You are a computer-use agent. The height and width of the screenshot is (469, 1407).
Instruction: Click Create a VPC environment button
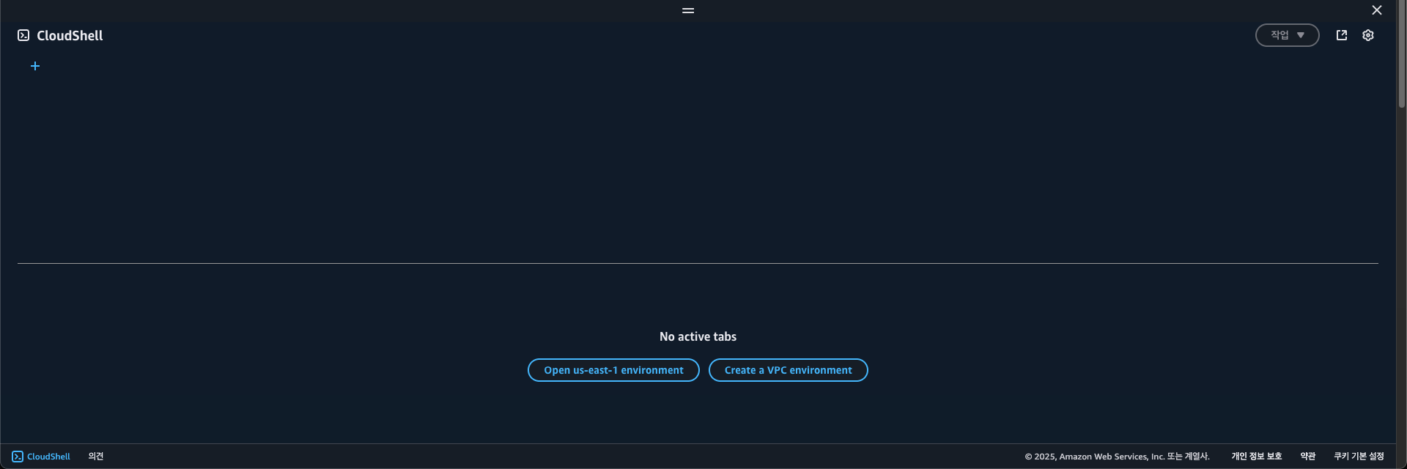[x=788, y=370]
